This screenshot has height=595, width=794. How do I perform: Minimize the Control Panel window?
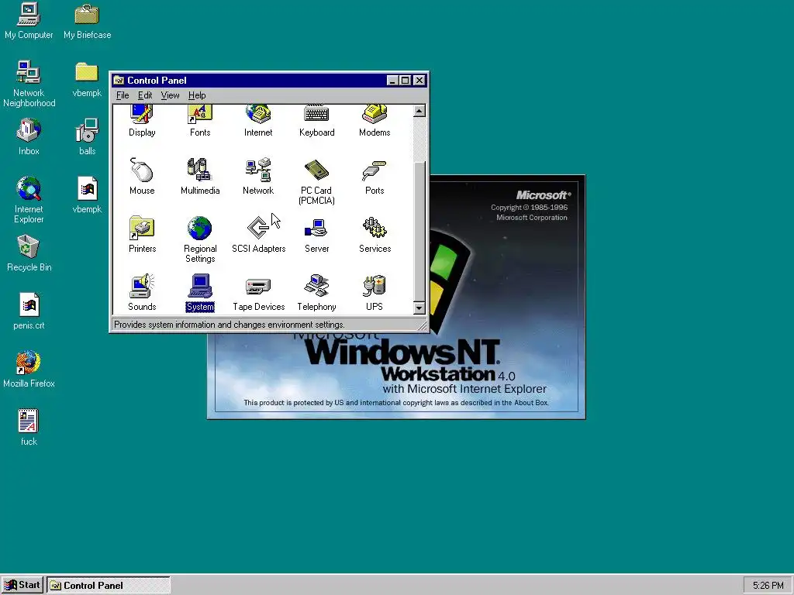(x=393, y=81)
